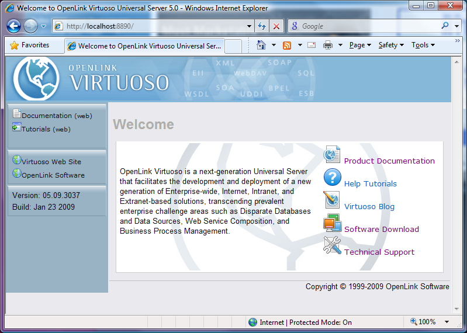The image size is (467, 333).
Task: Click the Virtuoso Blog icon
Action: pyautogui.click(x=332, y=200)
